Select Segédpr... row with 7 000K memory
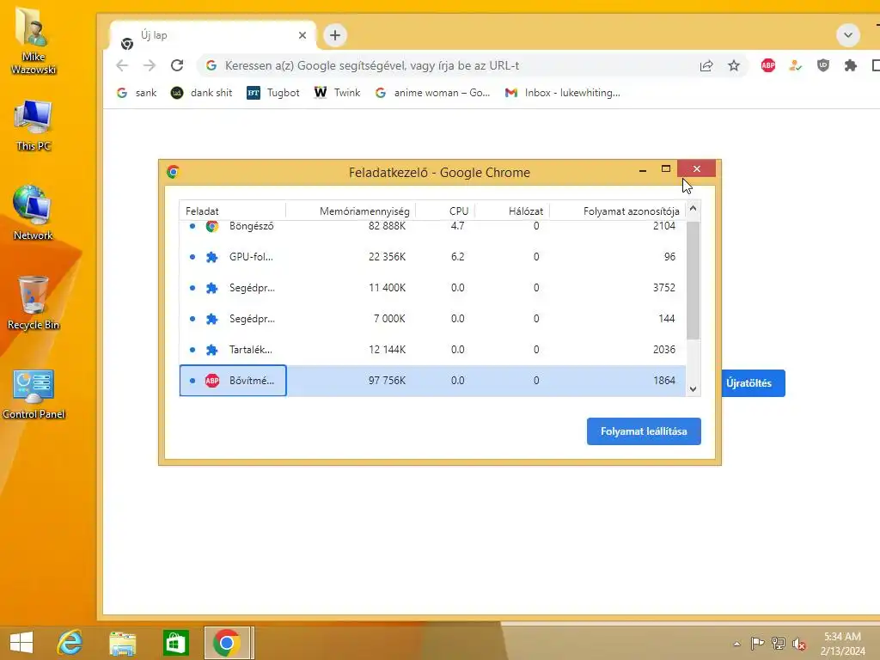 tap(432, 319)
